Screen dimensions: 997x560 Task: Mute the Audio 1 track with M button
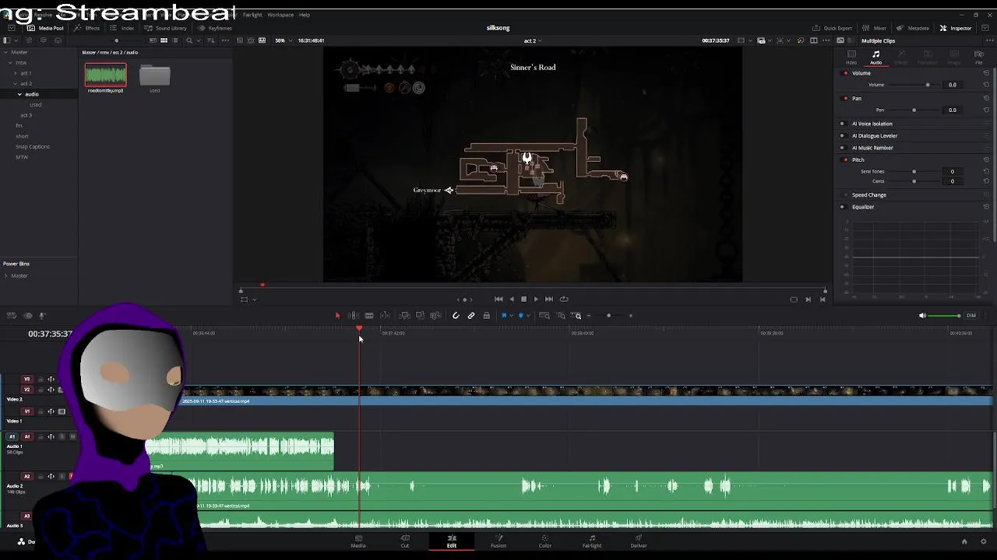[72, 436]
